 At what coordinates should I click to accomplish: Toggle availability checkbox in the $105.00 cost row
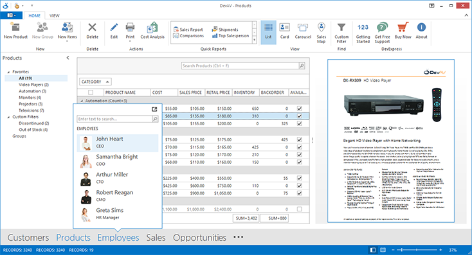299,123
